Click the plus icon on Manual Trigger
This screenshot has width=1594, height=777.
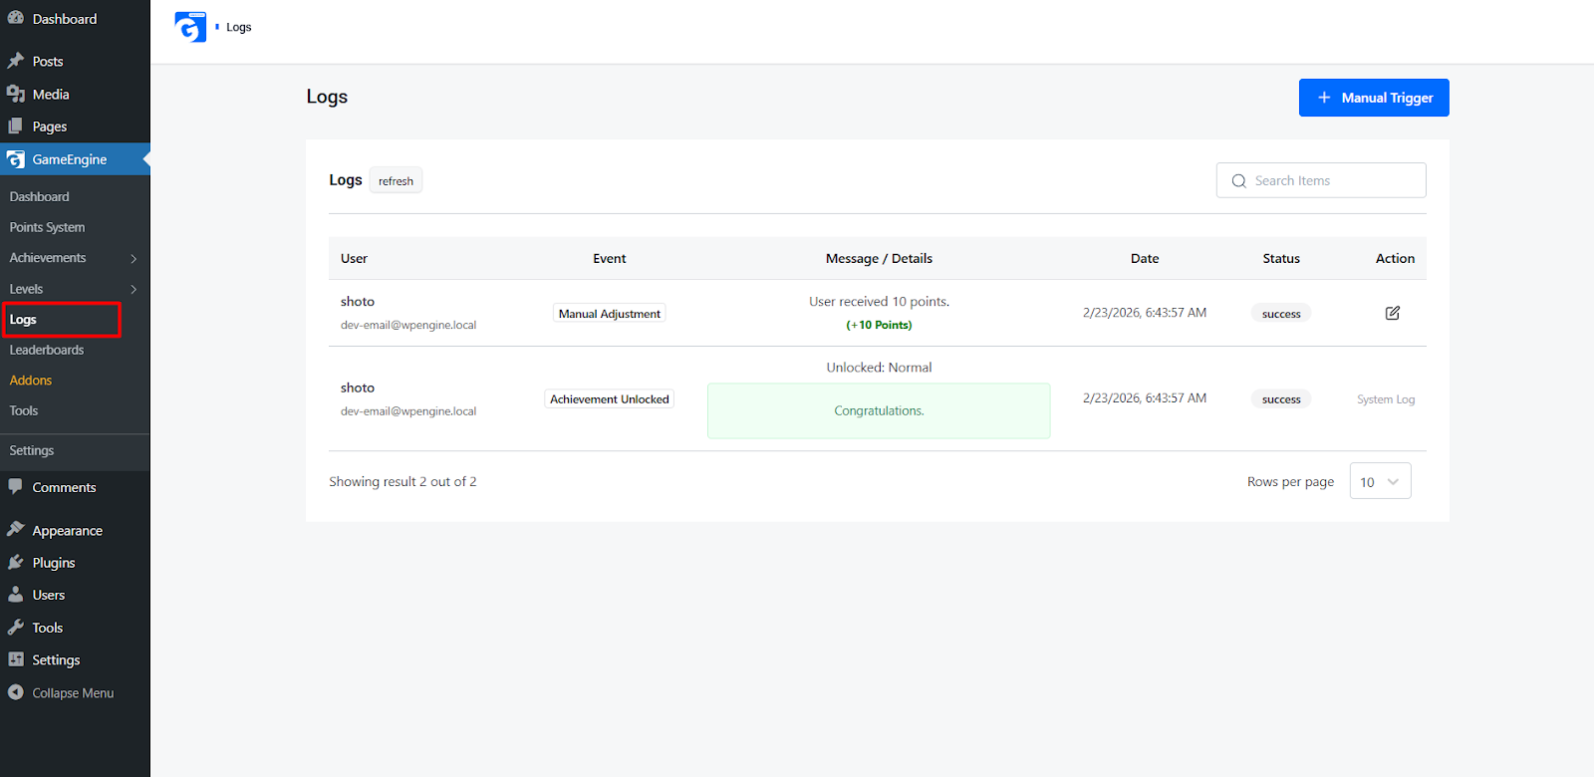pyautogui.click(x=1324, y=98)
